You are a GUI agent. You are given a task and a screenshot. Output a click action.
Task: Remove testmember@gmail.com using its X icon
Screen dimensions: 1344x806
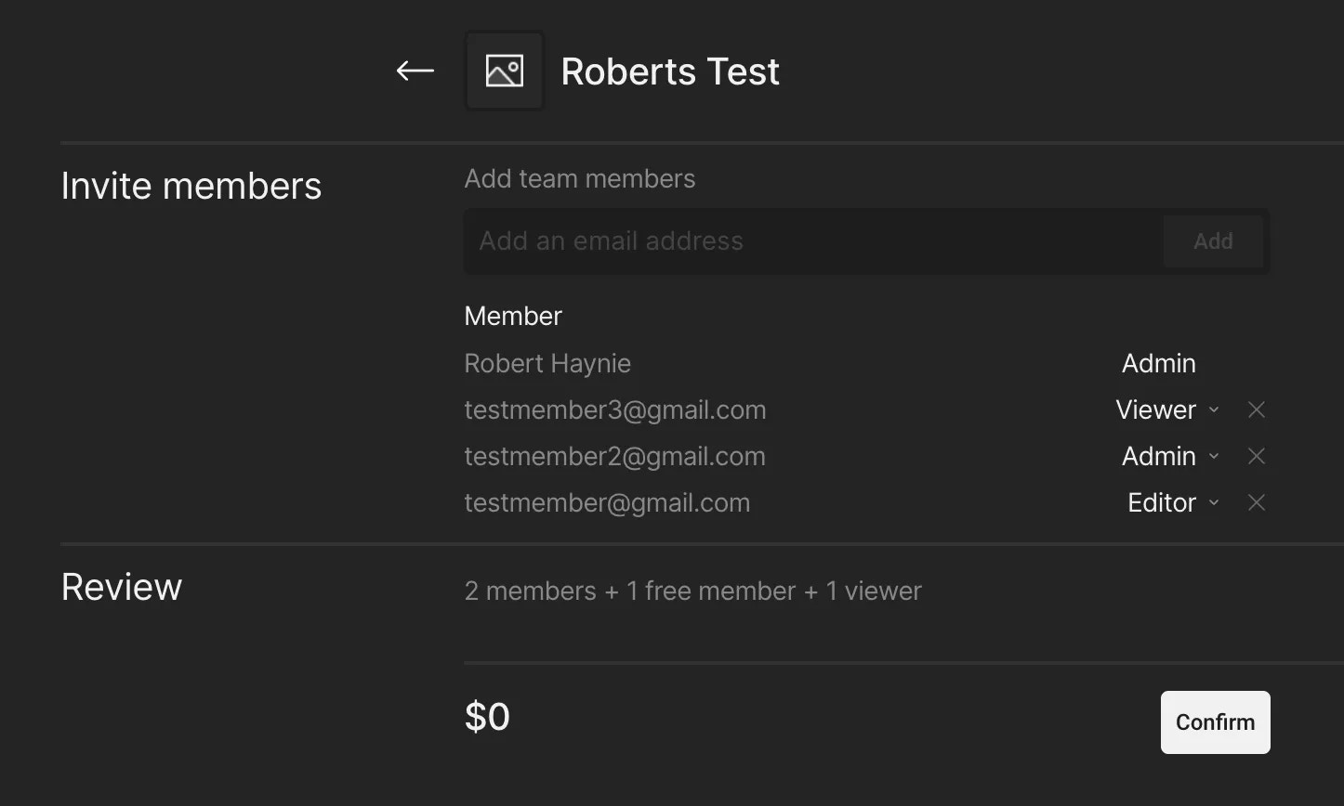click(1256, 502)
